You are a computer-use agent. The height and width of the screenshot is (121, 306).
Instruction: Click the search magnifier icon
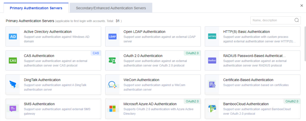point(297,20)
